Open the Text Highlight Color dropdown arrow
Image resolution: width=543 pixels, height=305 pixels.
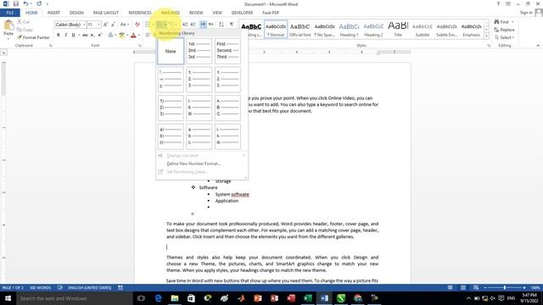127,35
